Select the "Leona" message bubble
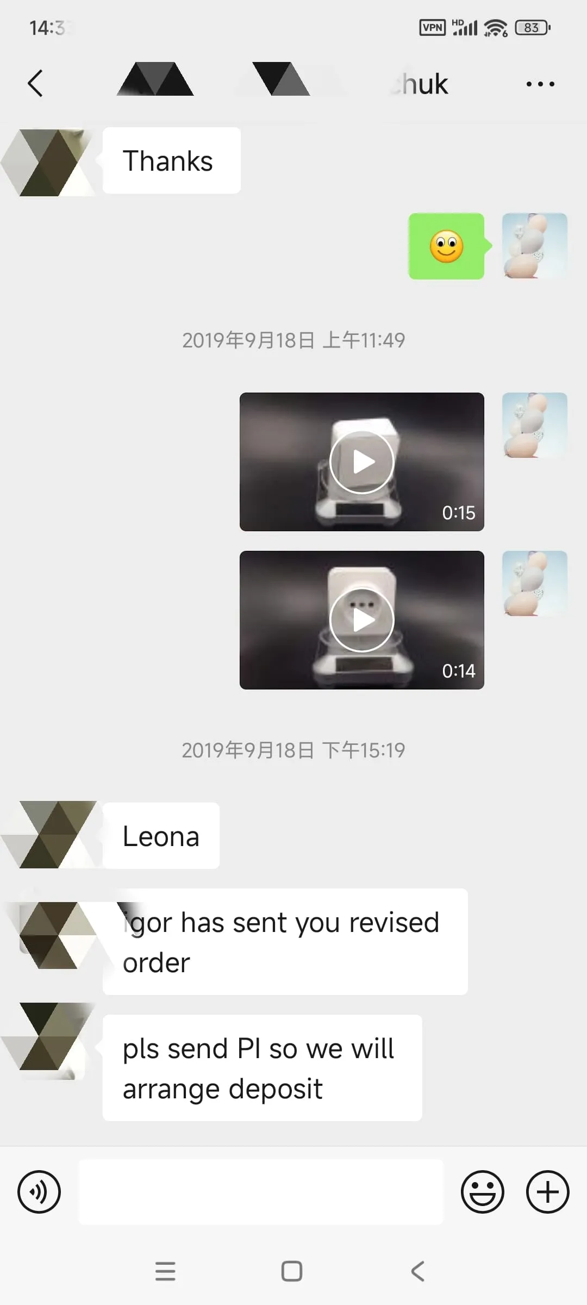This screenshot has width=587, height=1305. (x=161, y=836)
